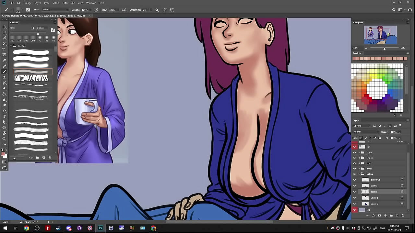
Task: Open smoothing options gear icon
Action: 157,10
